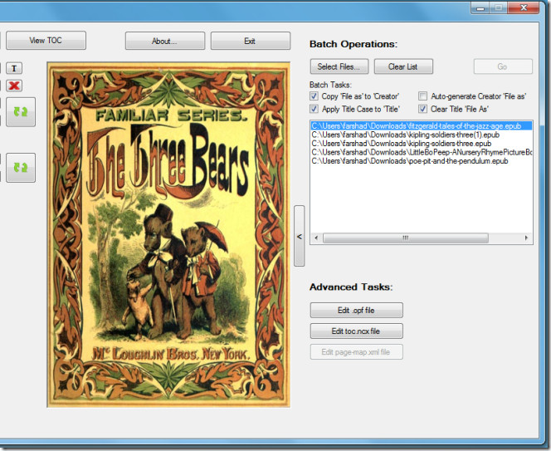Toggle Apply Title Case to 'Title'
This screenshot has height=451, width=551.
[314, 109]
